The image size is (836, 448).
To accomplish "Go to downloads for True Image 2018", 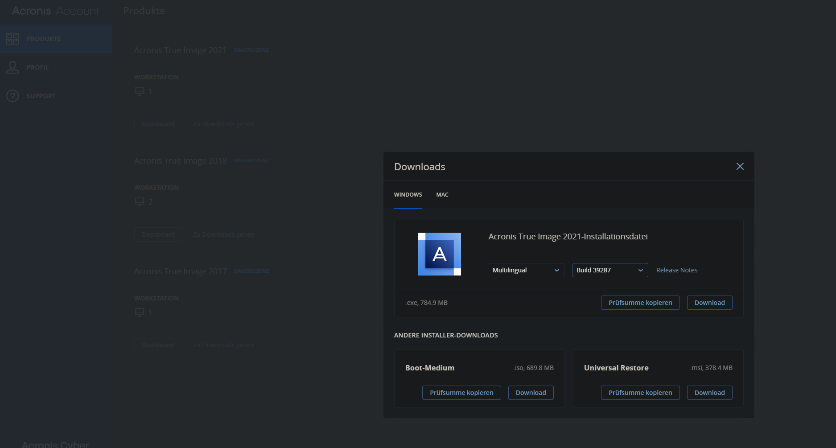I will tap(223, 234).
